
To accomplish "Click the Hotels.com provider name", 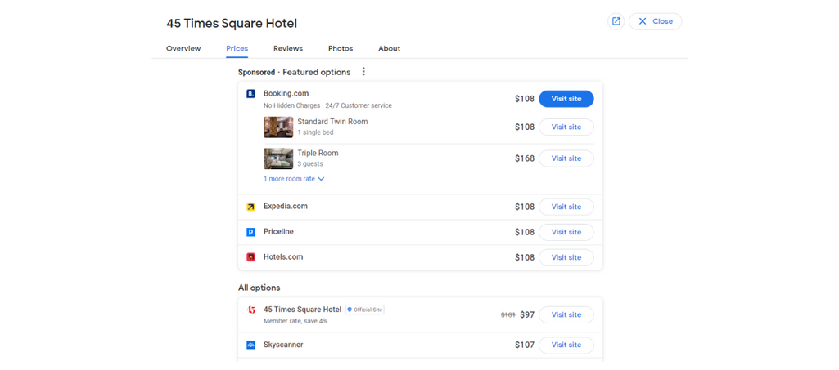I will (283, 256).
